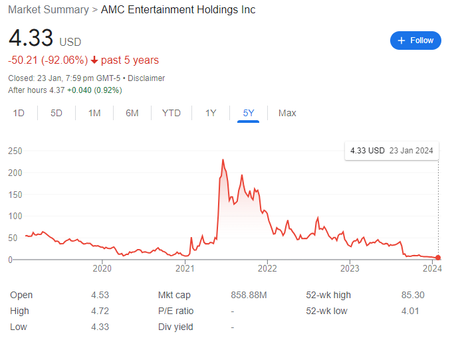Click the 2021 price peak on chart
This screenshot has height=338, width=452.
tap(223, 159)
